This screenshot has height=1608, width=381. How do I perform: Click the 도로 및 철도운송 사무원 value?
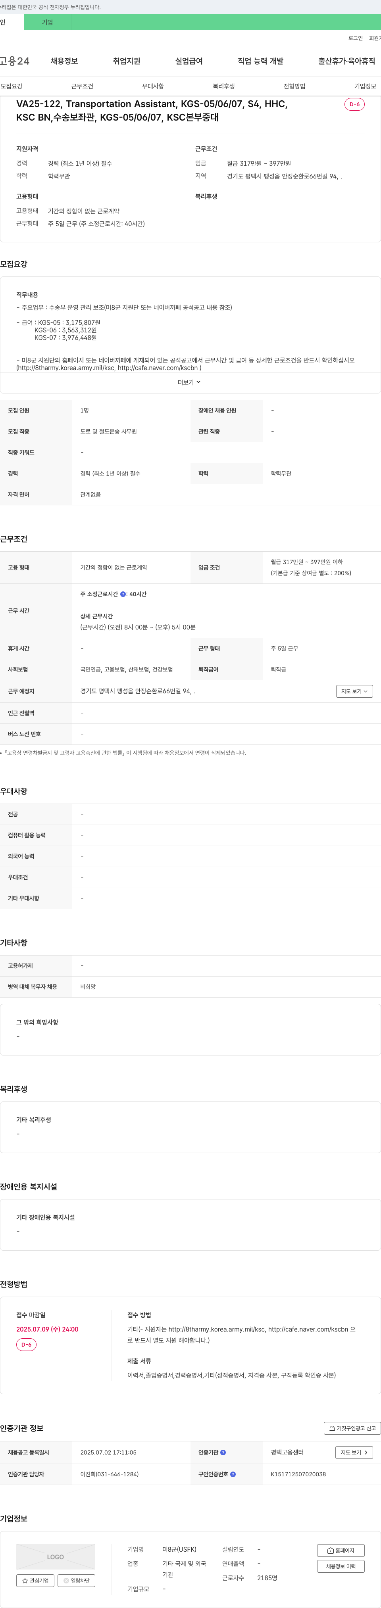pos(108,431)
